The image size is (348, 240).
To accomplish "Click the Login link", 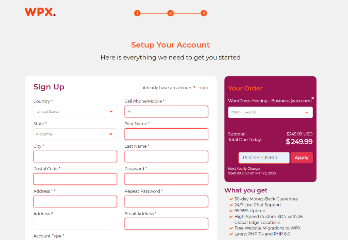I will tap(202, 88).
